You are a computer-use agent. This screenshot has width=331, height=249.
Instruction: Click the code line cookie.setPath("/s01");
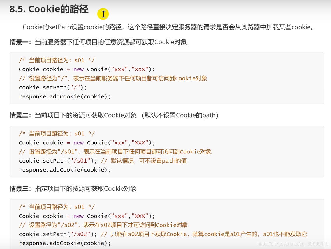click(x=58, y=161)
